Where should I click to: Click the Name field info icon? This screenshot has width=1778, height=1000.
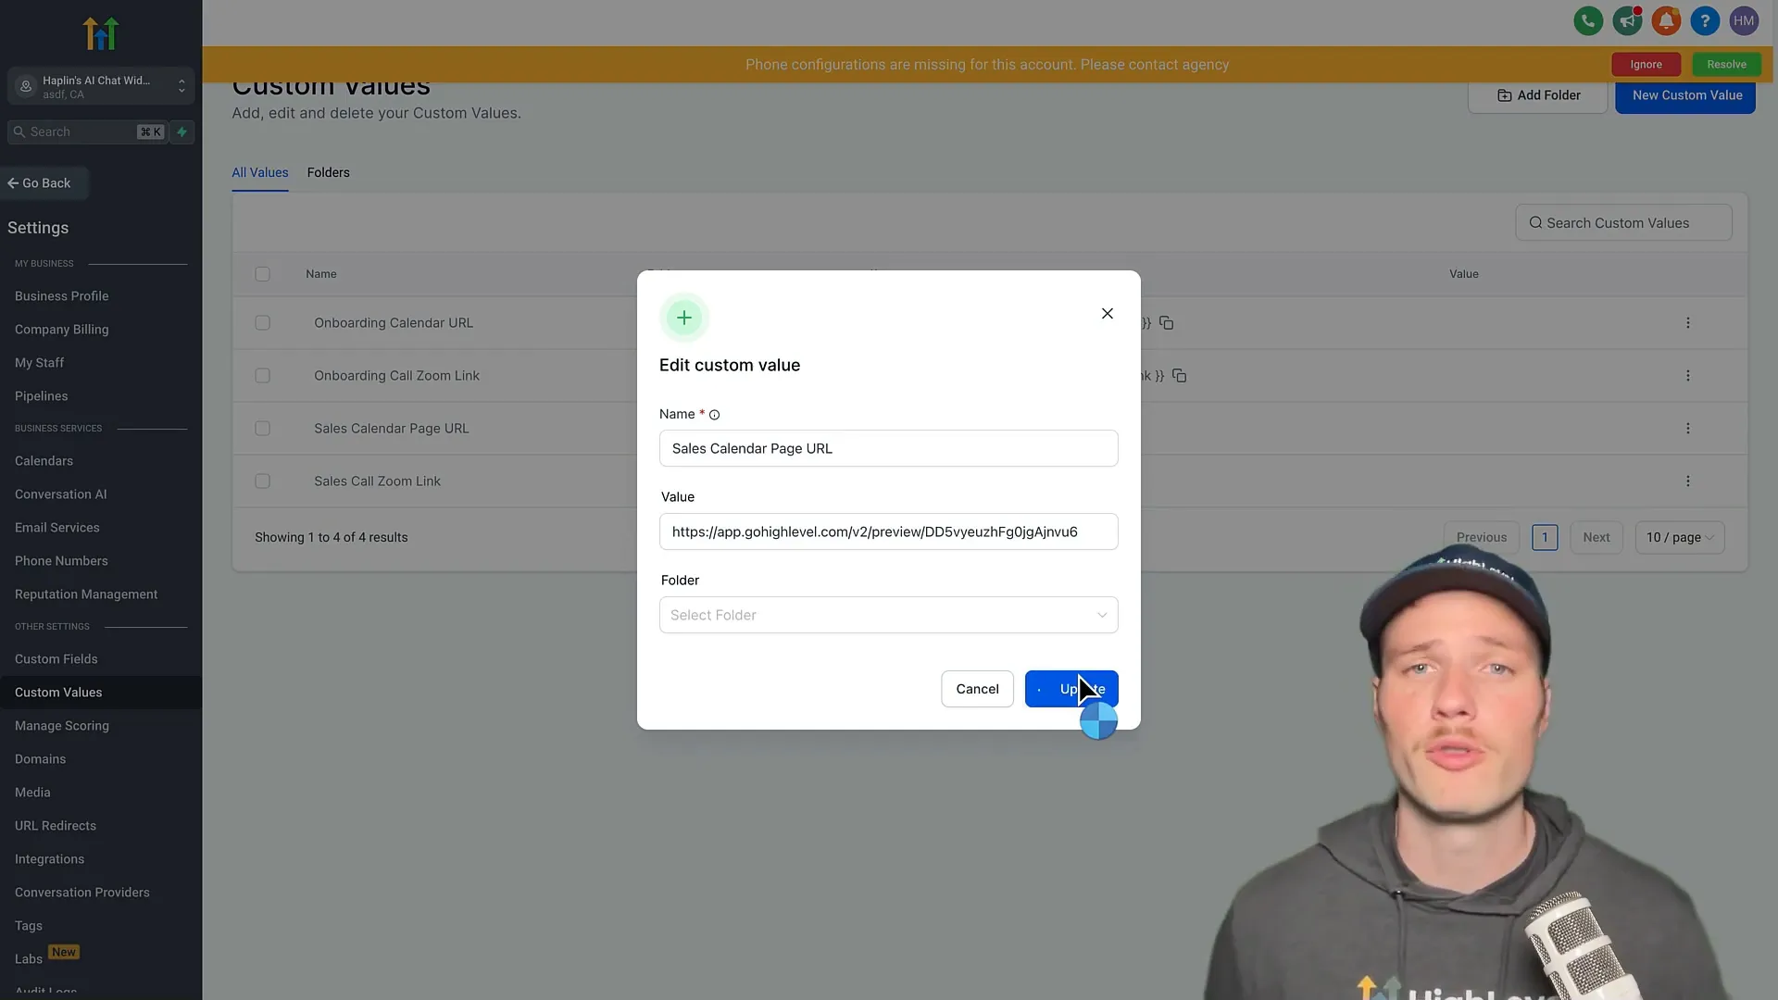[714, 415]
